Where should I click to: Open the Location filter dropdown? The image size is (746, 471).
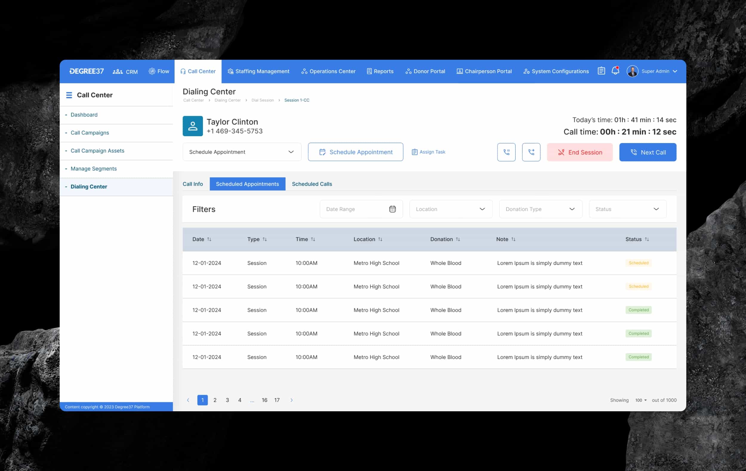pyautogui.click(x=451, y=209)
